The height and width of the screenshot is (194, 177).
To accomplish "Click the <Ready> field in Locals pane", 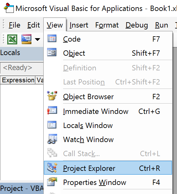I will 22,68.
